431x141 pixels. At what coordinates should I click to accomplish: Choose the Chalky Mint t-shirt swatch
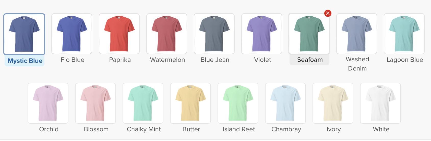coord(143,103)
